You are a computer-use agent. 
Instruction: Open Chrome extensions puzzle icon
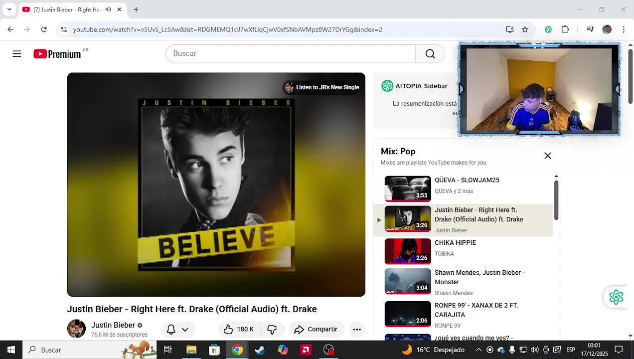pyautogui.click(x=565, y=29)
